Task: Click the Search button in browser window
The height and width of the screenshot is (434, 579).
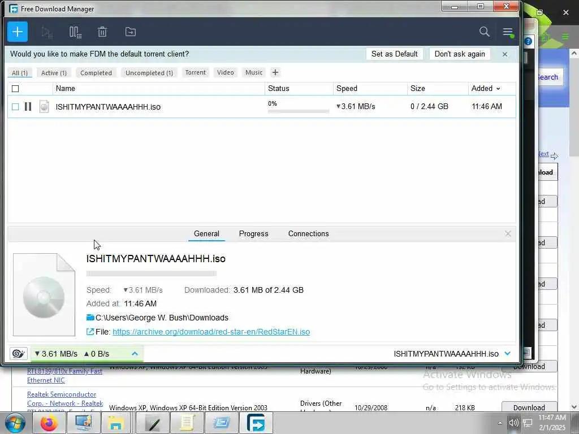Action: (x=549, y=77)
